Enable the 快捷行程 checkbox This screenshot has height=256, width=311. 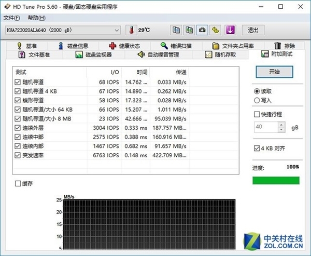(257, 114)
